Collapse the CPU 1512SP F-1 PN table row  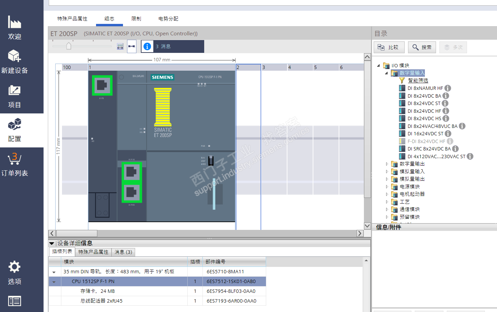click(54, 282)
